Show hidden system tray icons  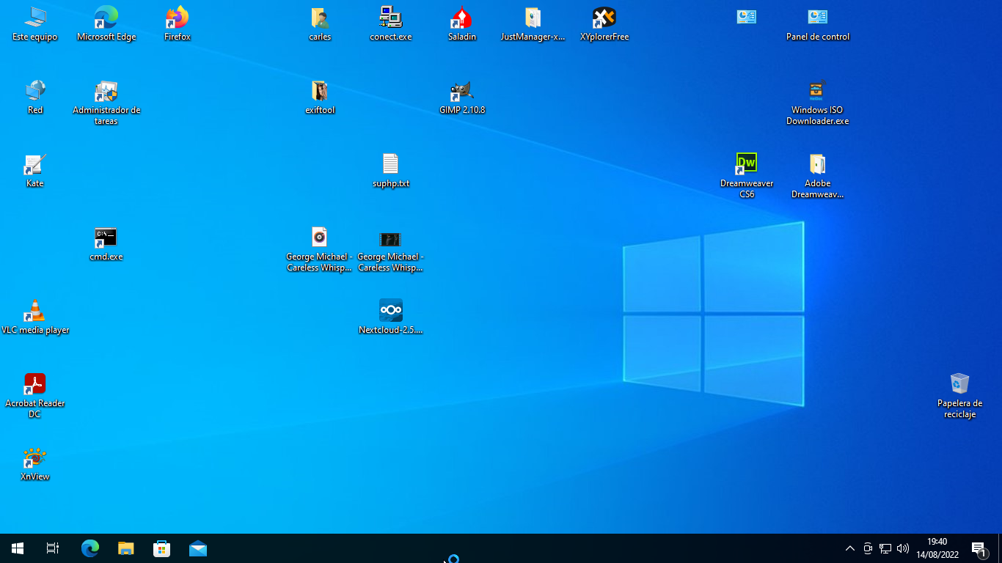click(x=850, y=548)
